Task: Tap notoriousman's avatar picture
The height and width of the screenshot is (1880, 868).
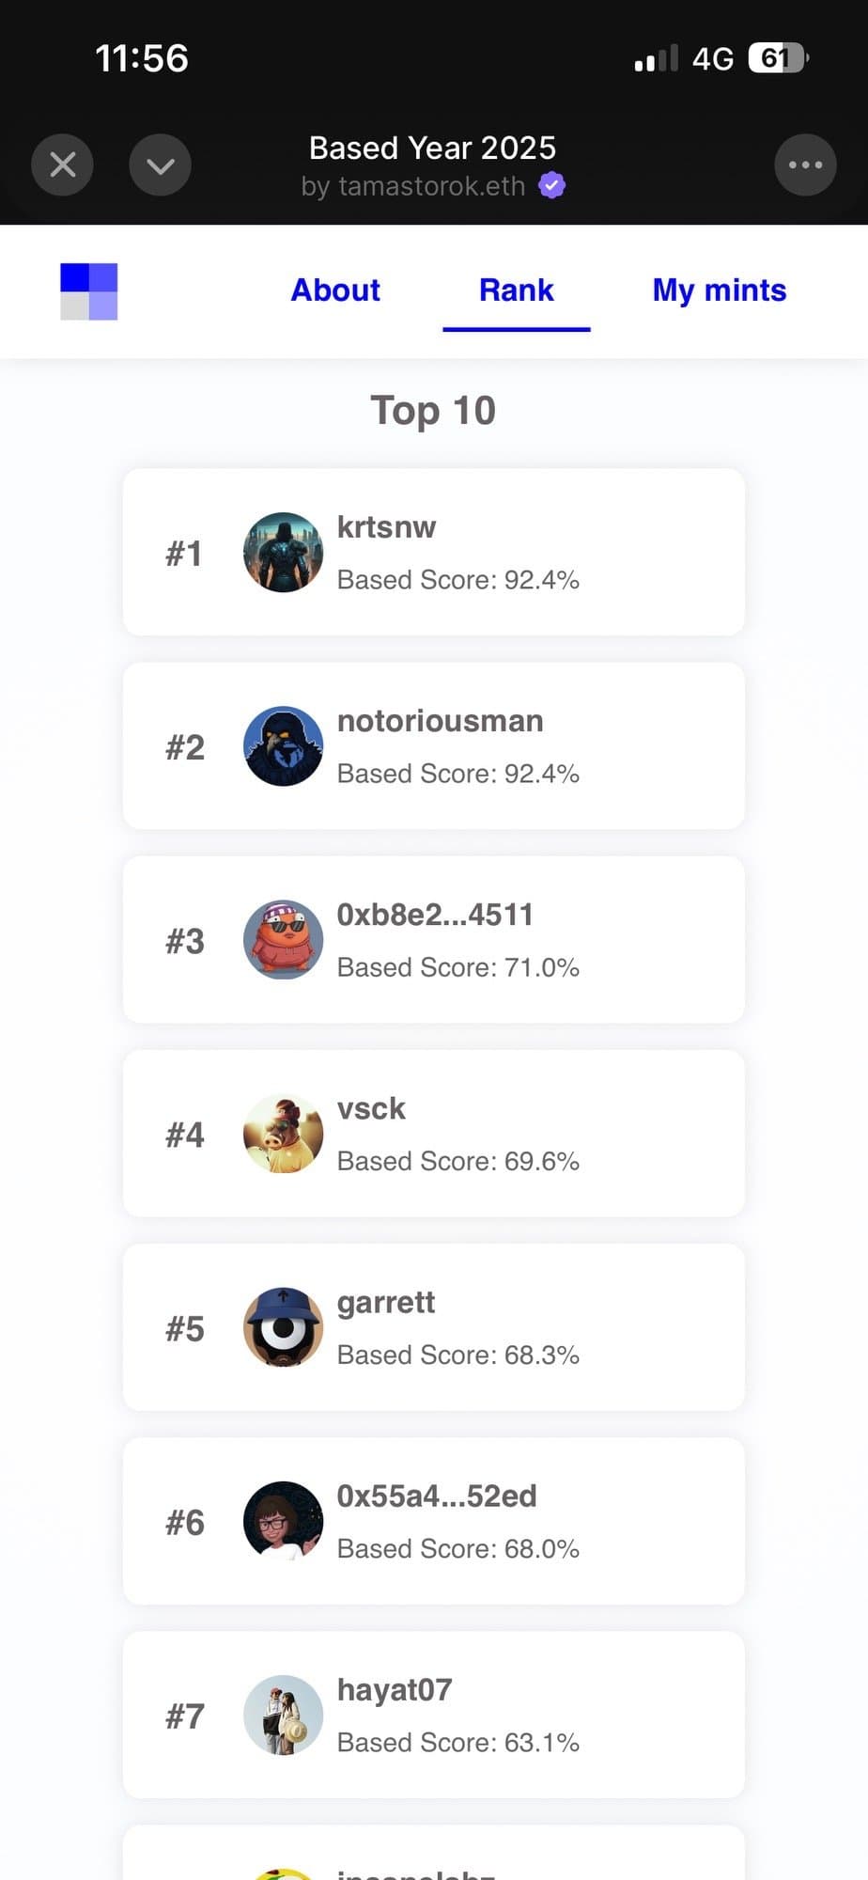Action: coord(283,746)
